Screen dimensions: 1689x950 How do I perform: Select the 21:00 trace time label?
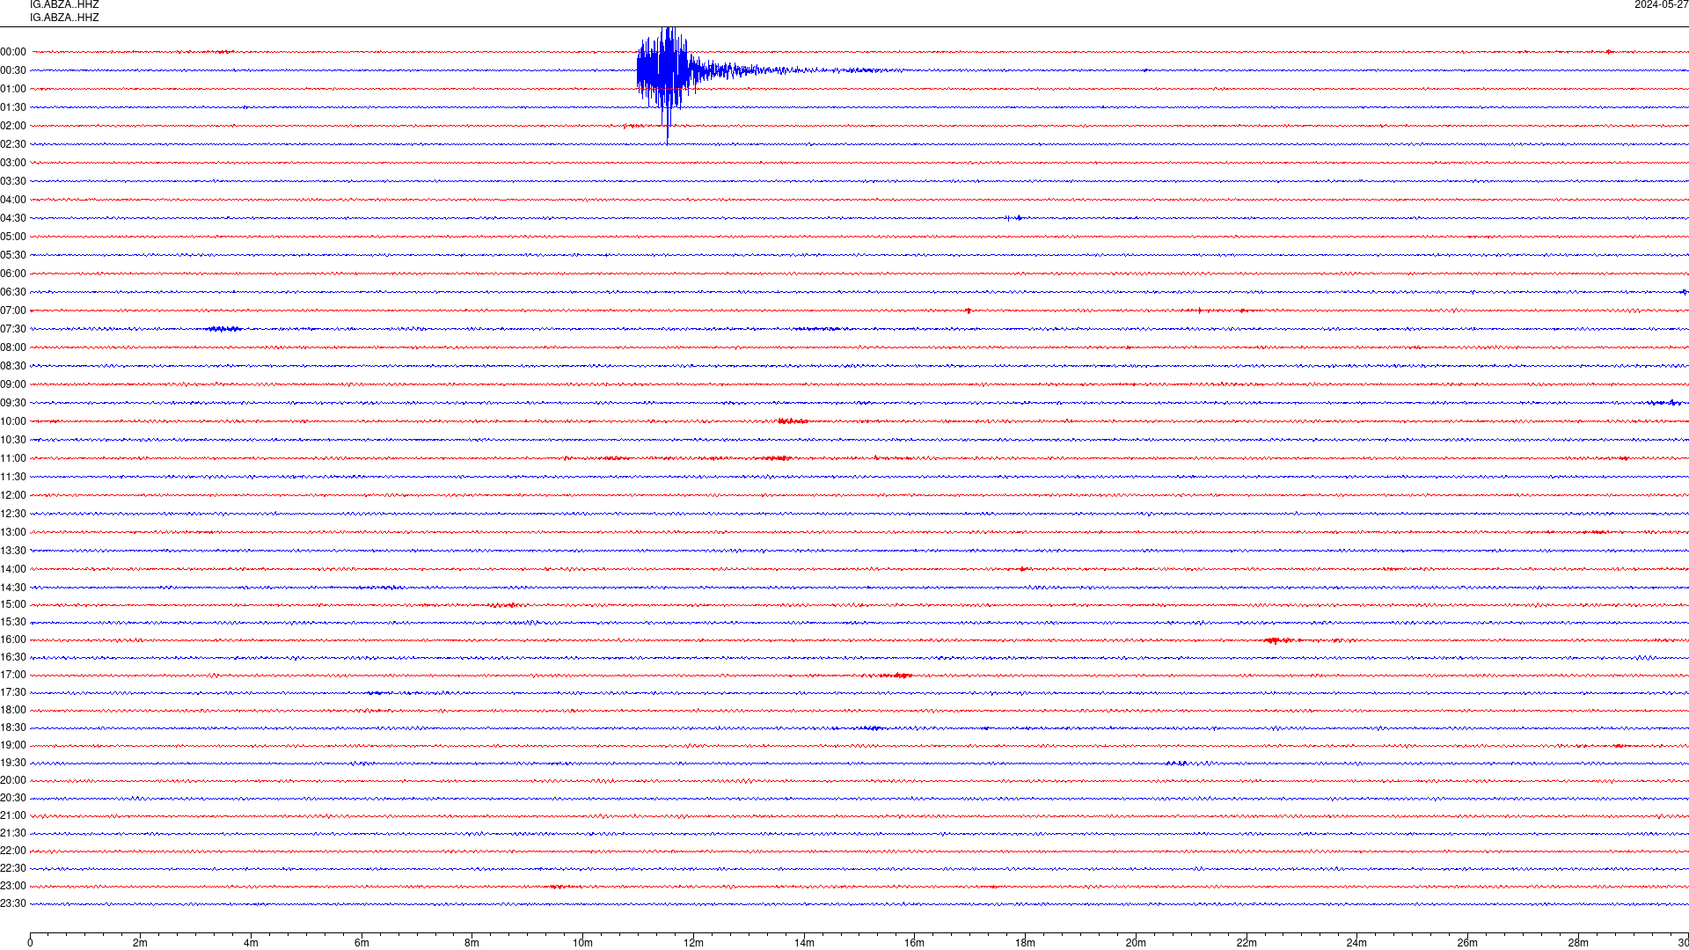[x=13, y=815]
